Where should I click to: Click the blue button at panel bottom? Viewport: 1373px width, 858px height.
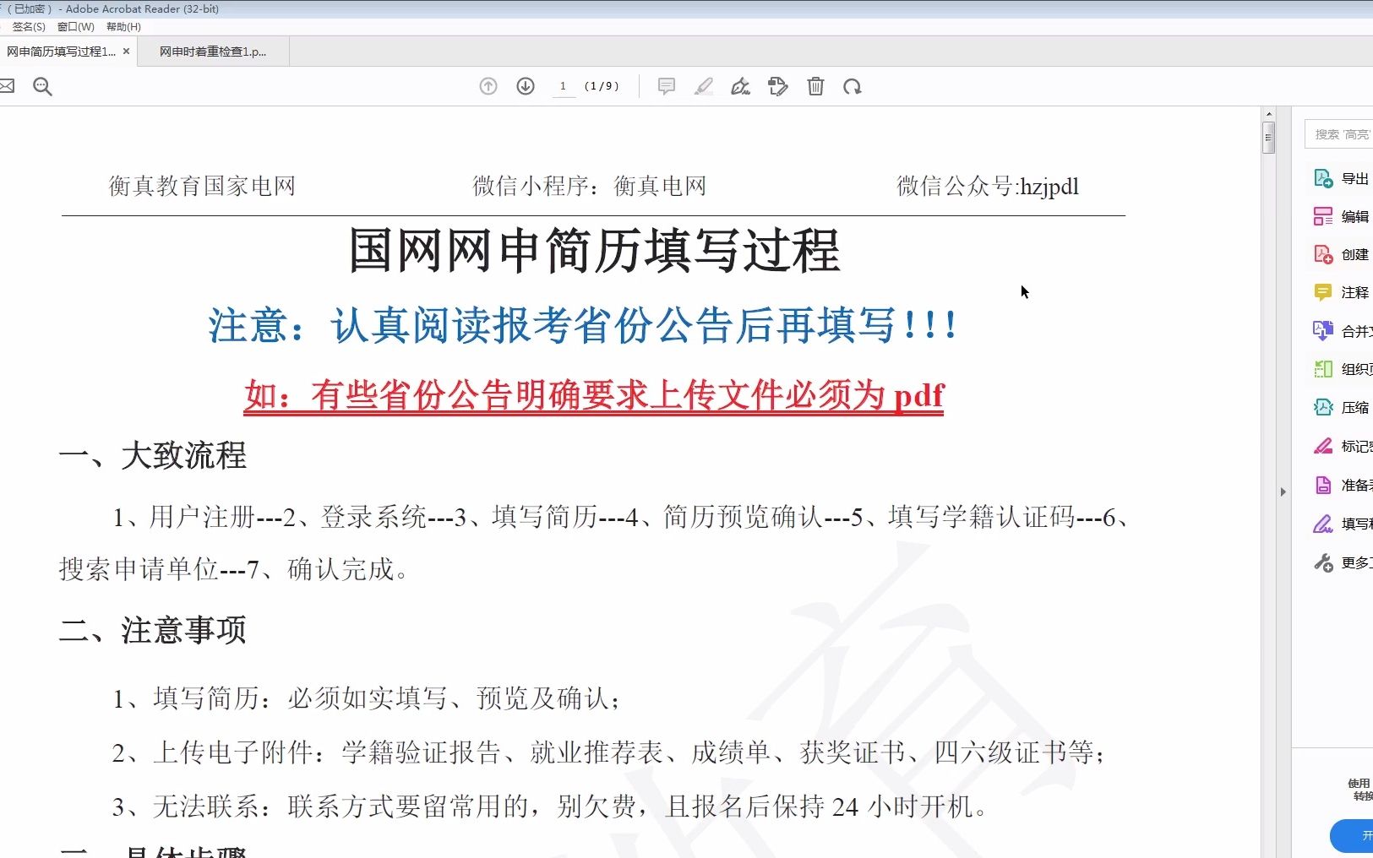[x=1354, y=835]
